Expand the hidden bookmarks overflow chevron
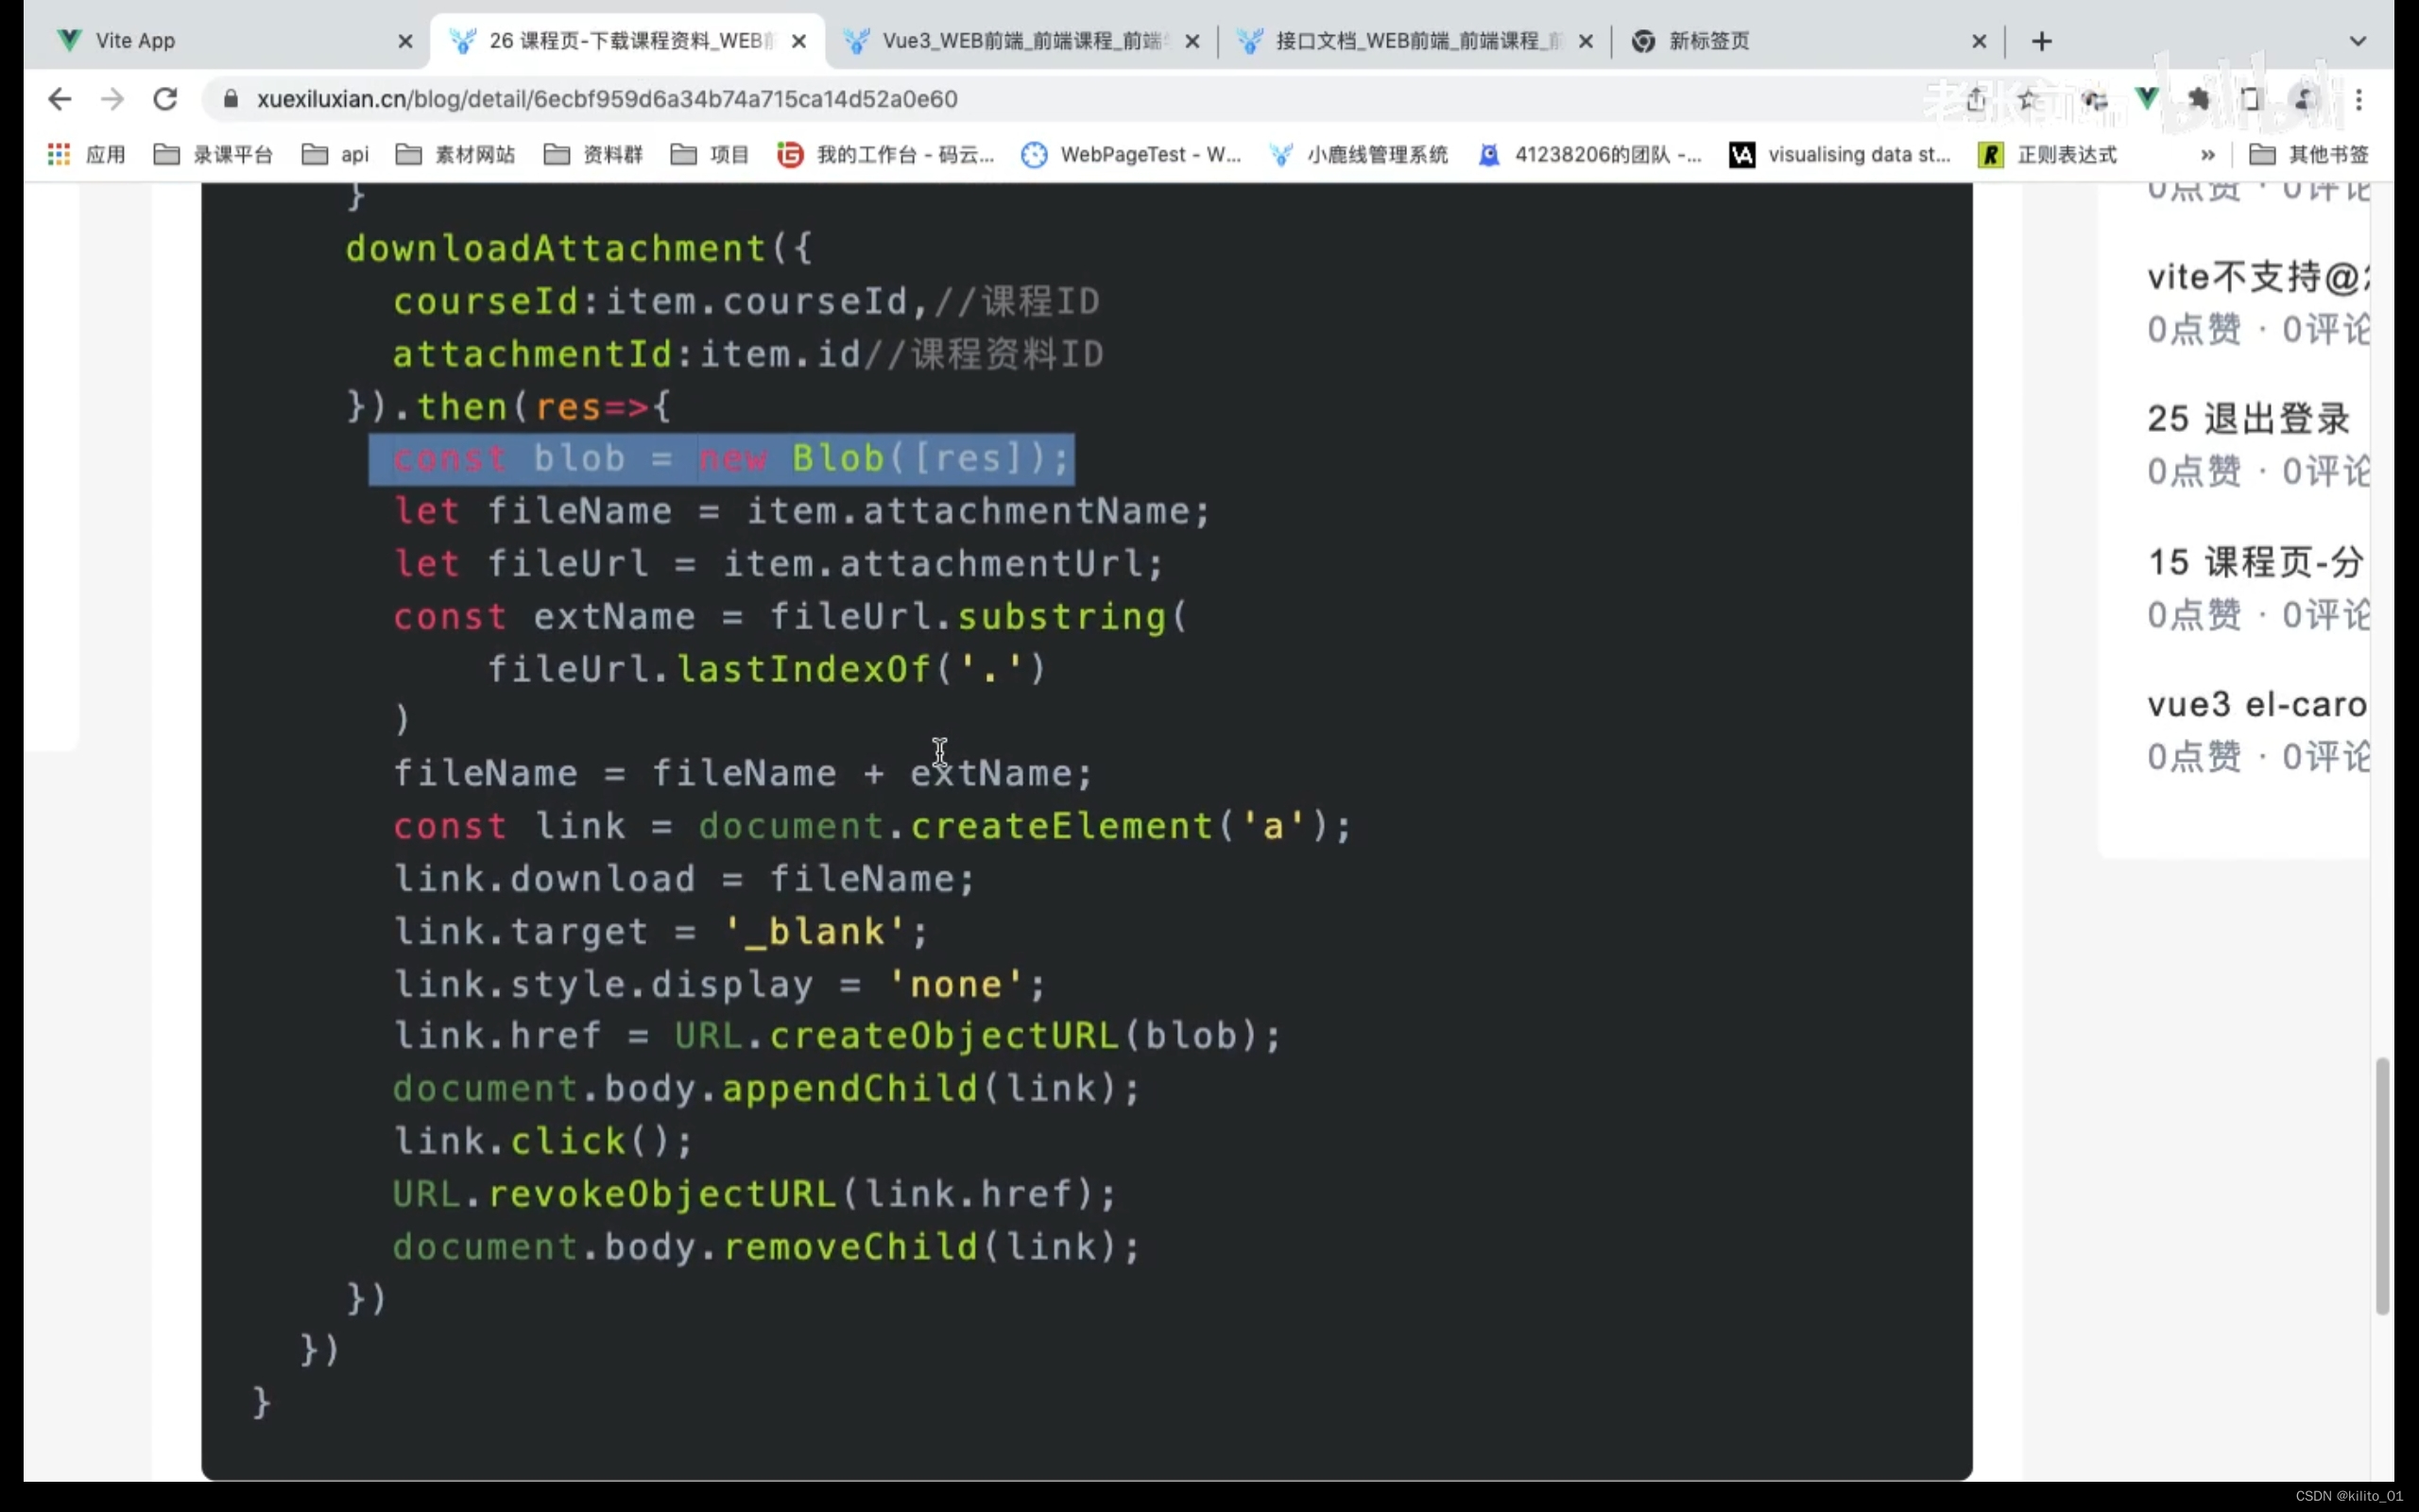Screen dimensions: 2419x1512 click(x=2207, y=154)
